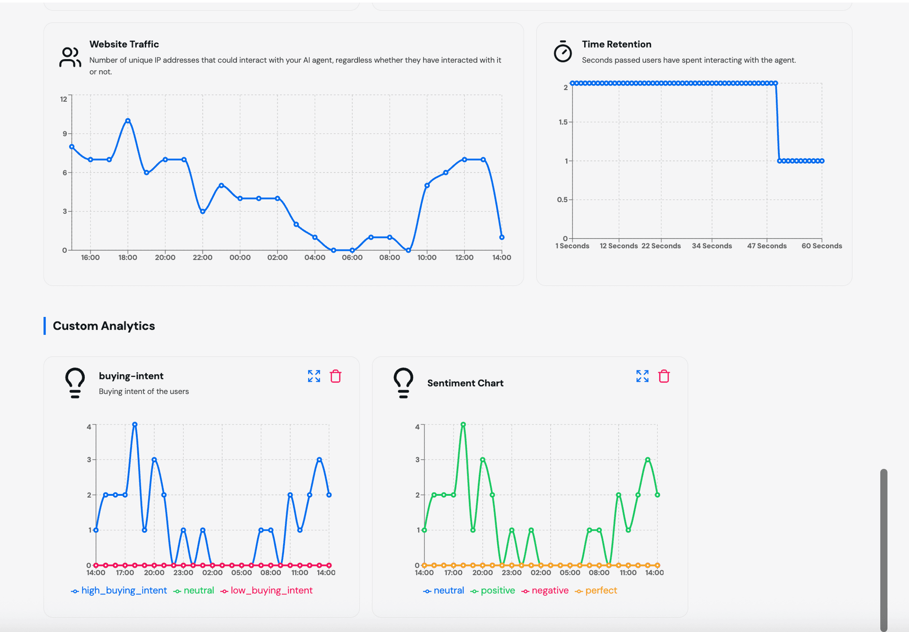Click the Website Traffic people icon
This screenshot has width=909, height=632.
[x=69, y=58]
